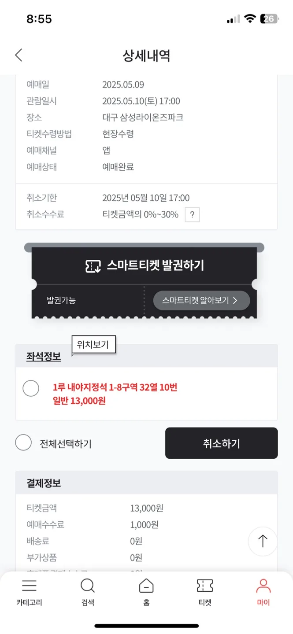Select 카테고리 tab label
This screenshot has height=634, width=293.
29,603
